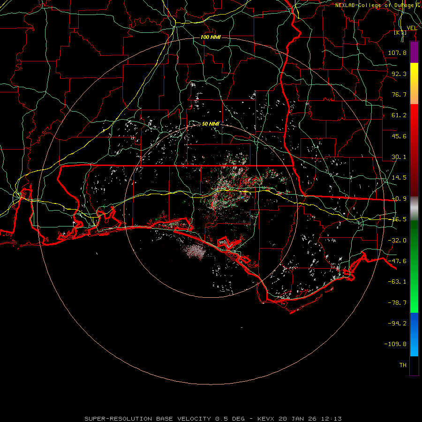The width and height of the screenshot is (422, 422).
Task: Select the 76.7 velocity scale value
Action: tap(399, 94)
